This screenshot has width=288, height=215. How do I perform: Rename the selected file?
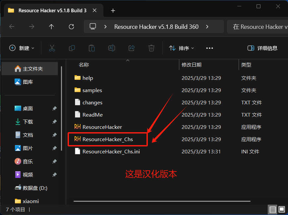[112, 48]
